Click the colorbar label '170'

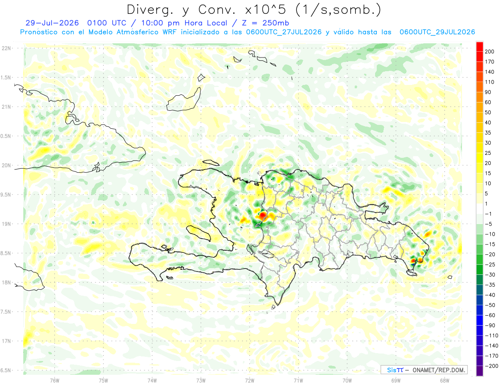point(489,62)
